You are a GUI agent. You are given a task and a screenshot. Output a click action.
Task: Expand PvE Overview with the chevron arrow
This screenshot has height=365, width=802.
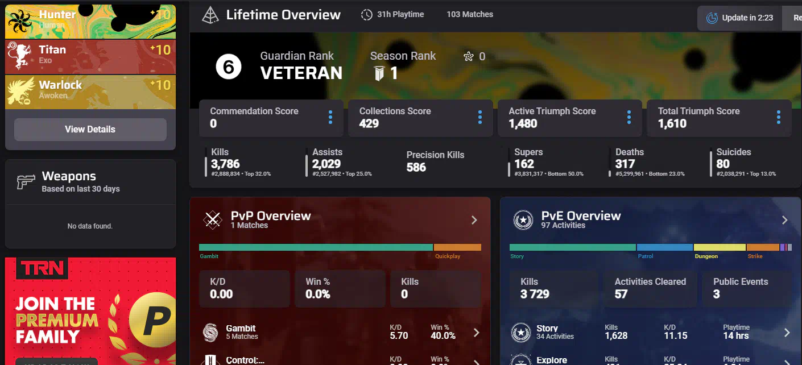(784, 220)
